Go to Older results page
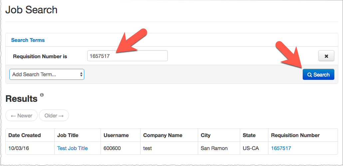 tap(54, 116)
